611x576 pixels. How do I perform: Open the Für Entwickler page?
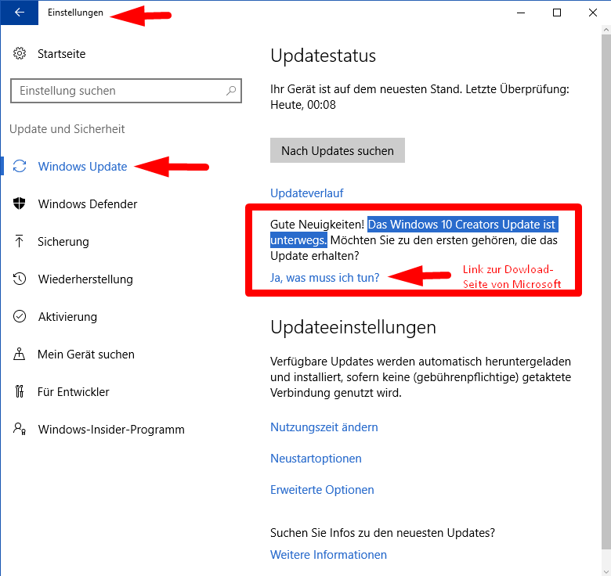pyautogui.click(x=74, y=392)
